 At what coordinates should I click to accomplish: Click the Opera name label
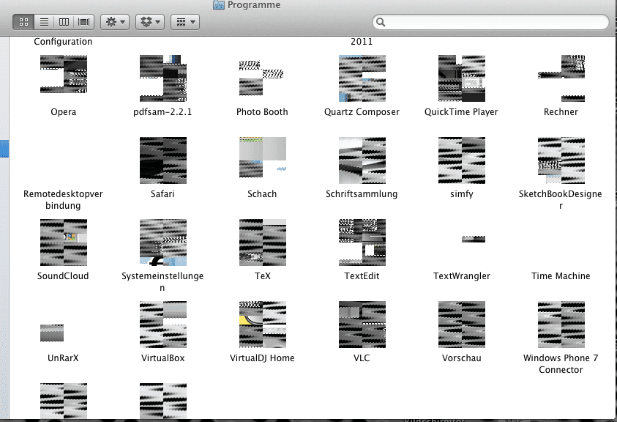64,112
